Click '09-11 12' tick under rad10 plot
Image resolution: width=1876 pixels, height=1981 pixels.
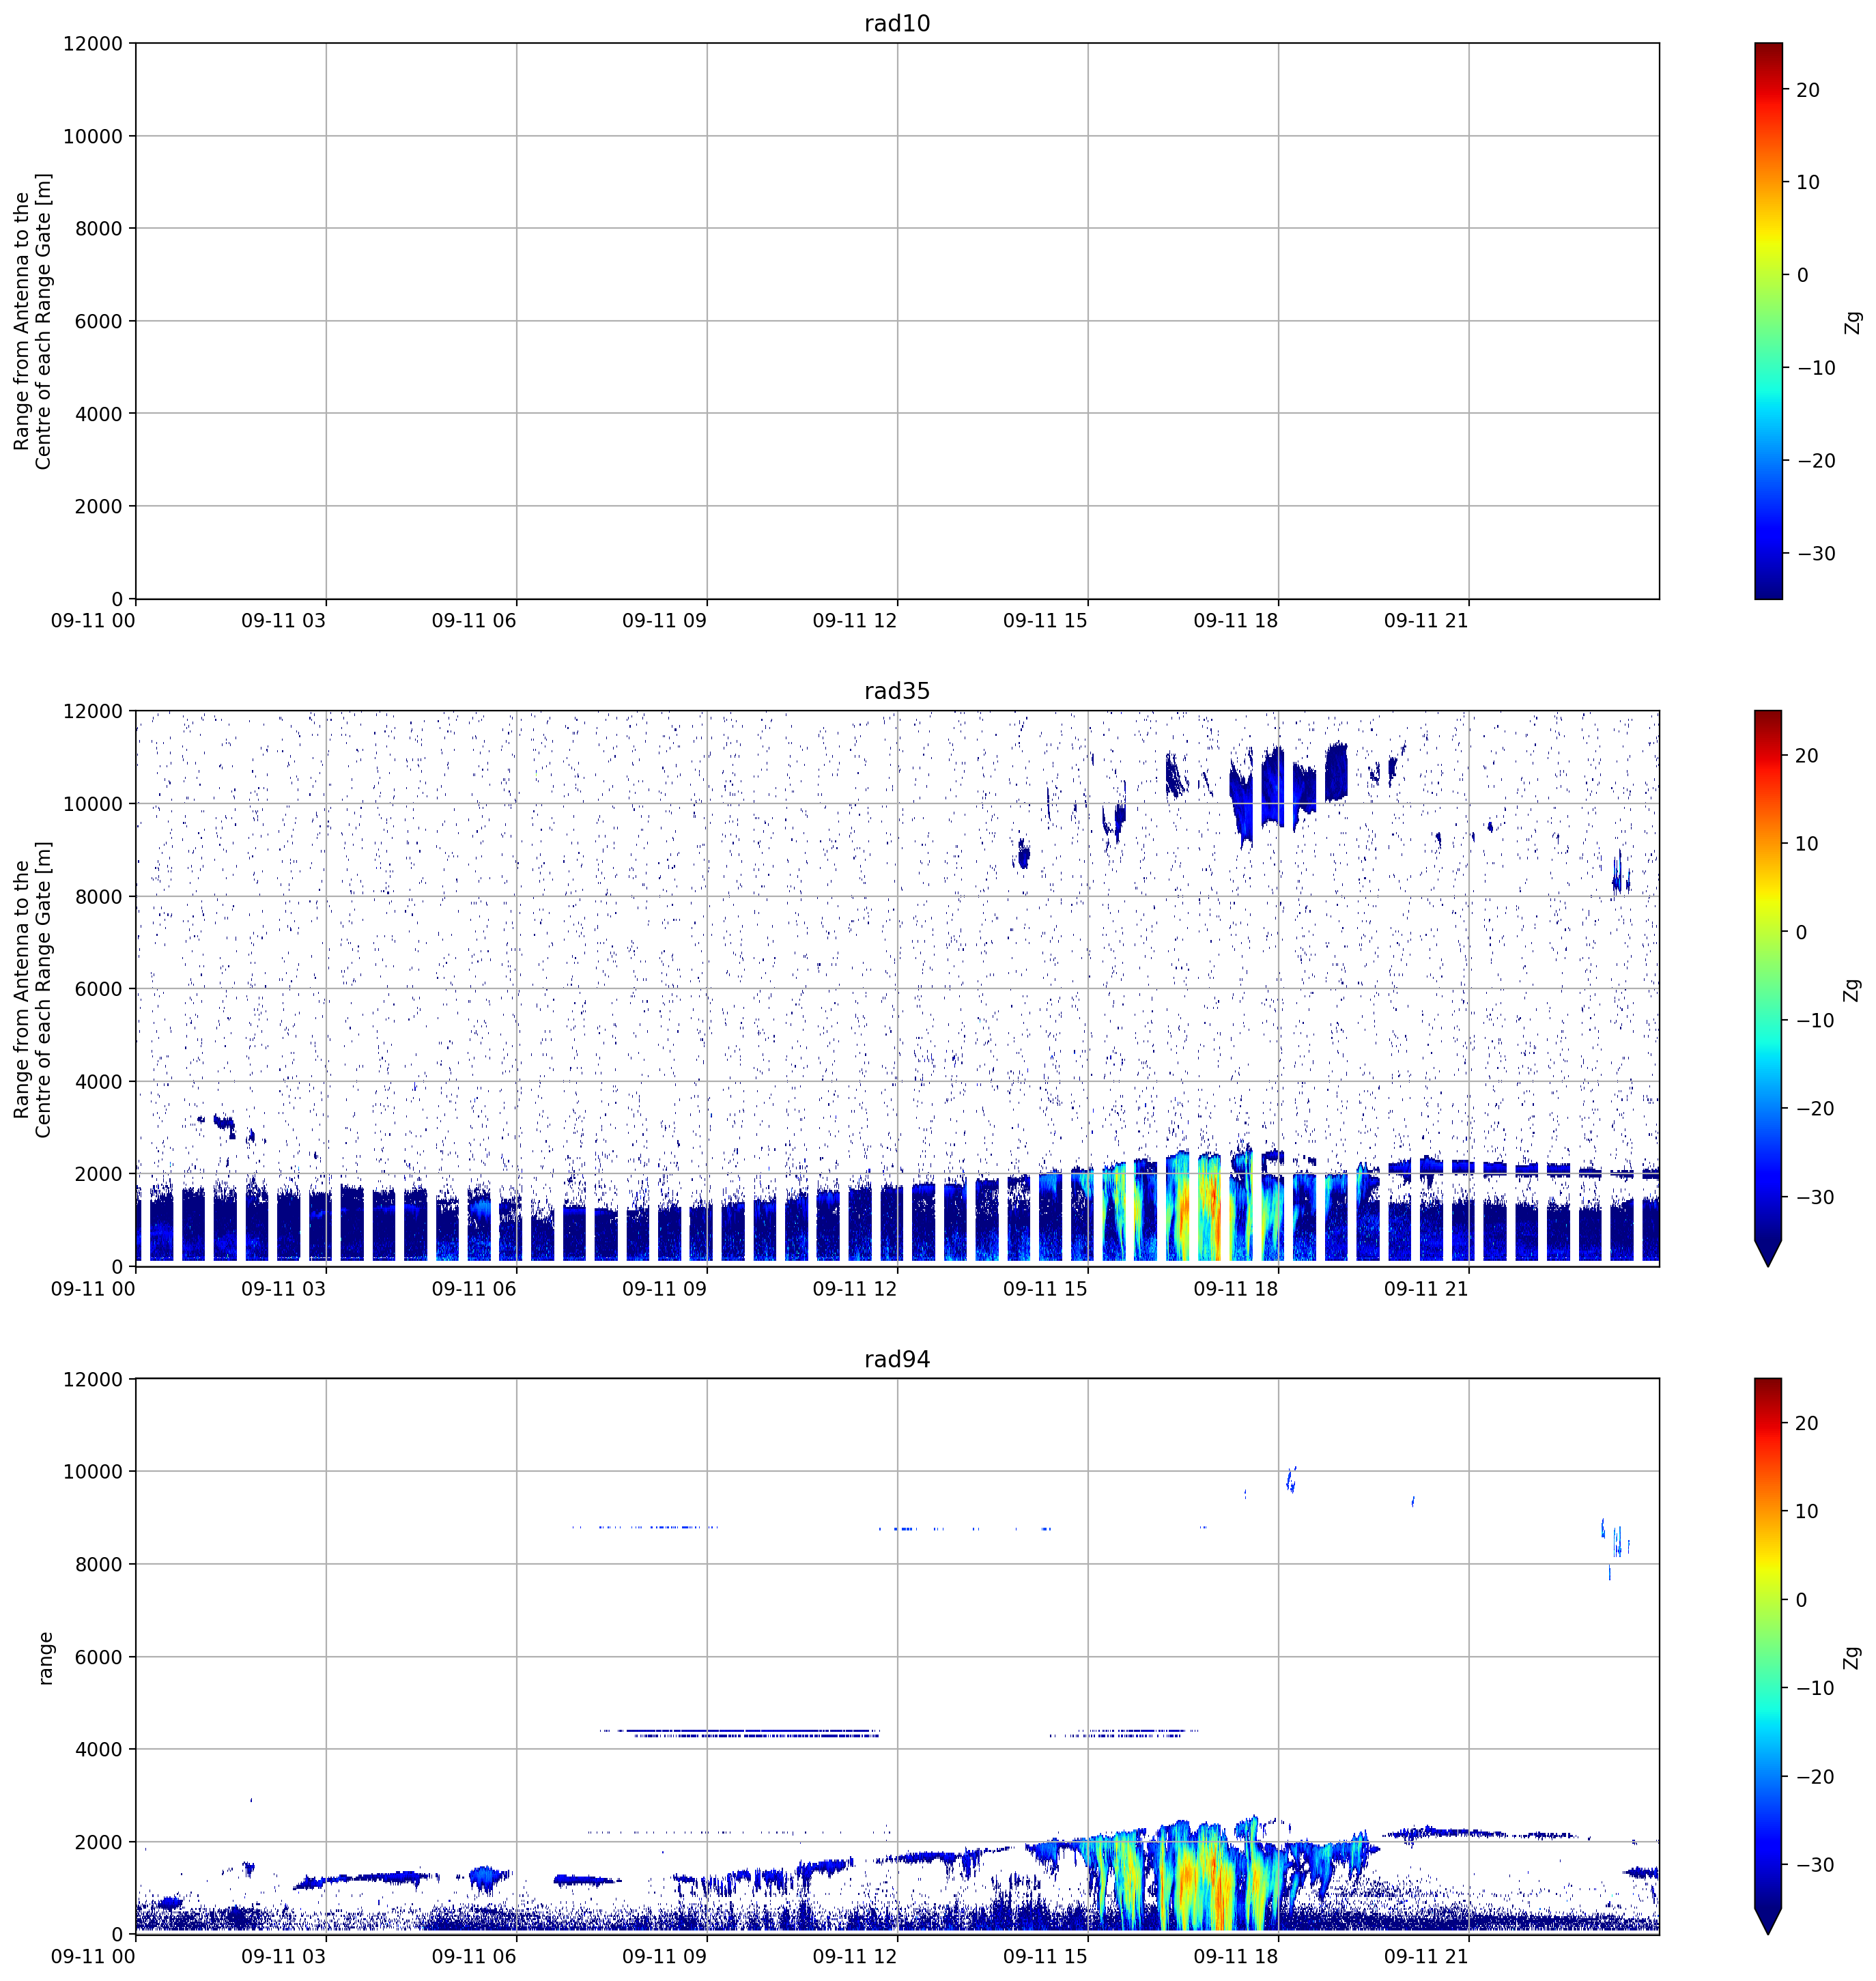point(855,621)
